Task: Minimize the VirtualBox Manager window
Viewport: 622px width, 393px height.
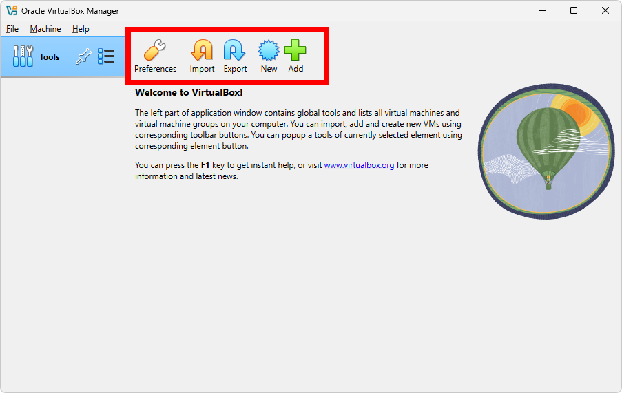Action: pos(542,10)
